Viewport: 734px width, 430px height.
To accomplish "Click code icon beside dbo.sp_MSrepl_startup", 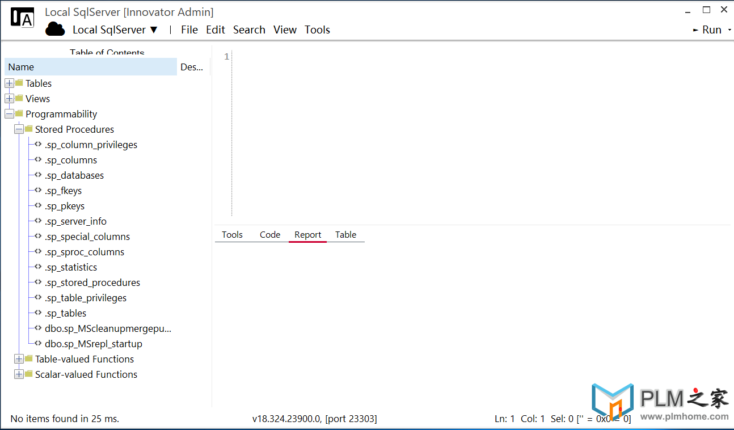I will point(38,343).
